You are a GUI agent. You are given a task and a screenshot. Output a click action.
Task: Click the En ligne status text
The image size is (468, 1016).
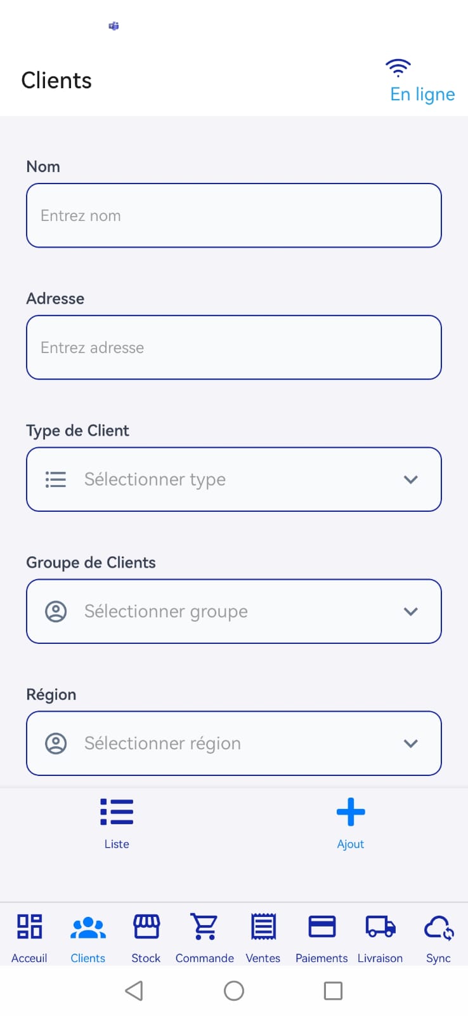422,95
